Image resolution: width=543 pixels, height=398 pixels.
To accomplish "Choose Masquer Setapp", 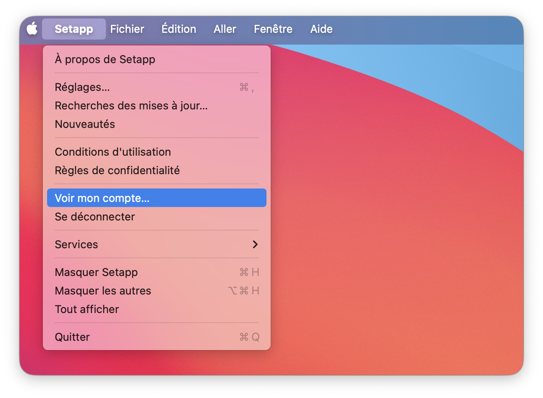I will 157,272.
